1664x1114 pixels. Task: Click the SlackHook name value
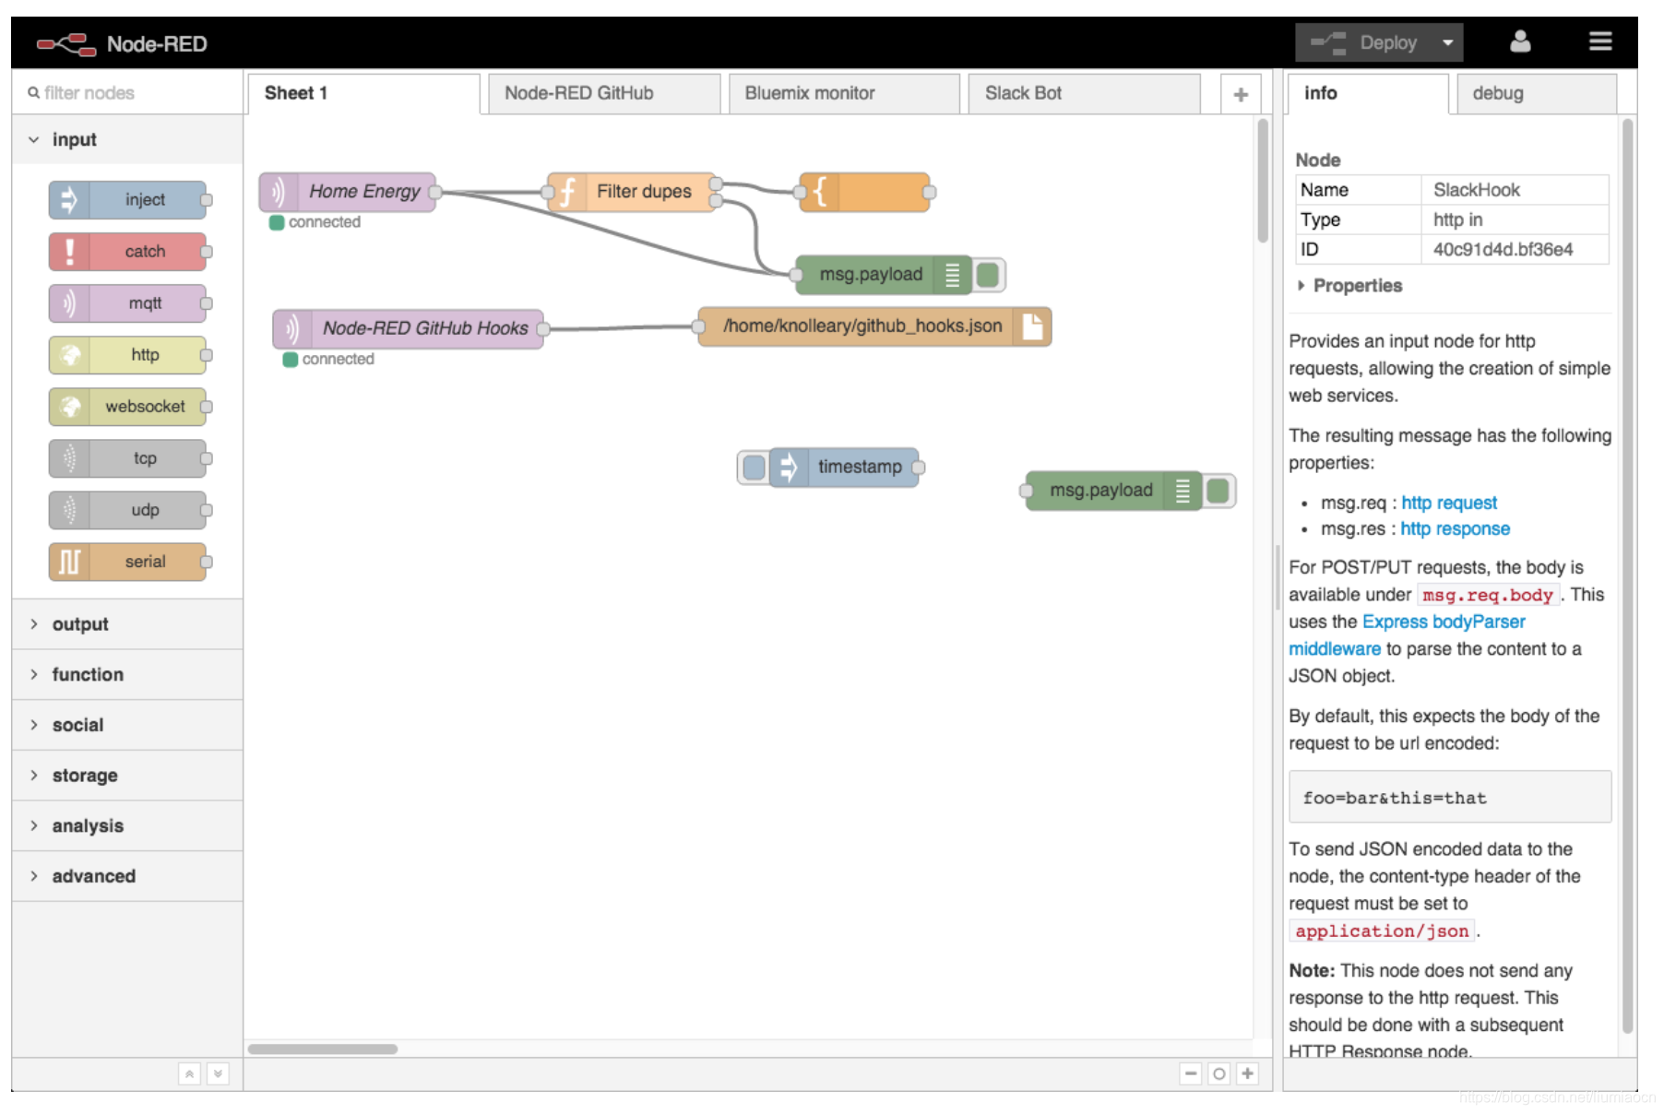tap(1476, 190)
